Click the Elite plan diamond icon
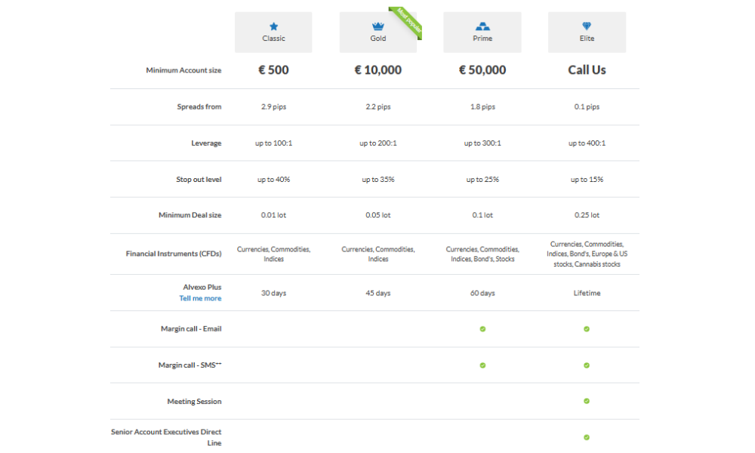 point(587,26)
